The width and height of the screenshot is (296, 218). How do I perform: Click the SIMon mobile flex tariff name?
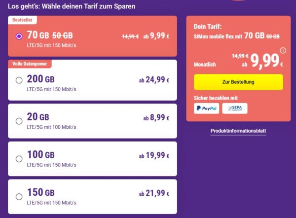214,36
